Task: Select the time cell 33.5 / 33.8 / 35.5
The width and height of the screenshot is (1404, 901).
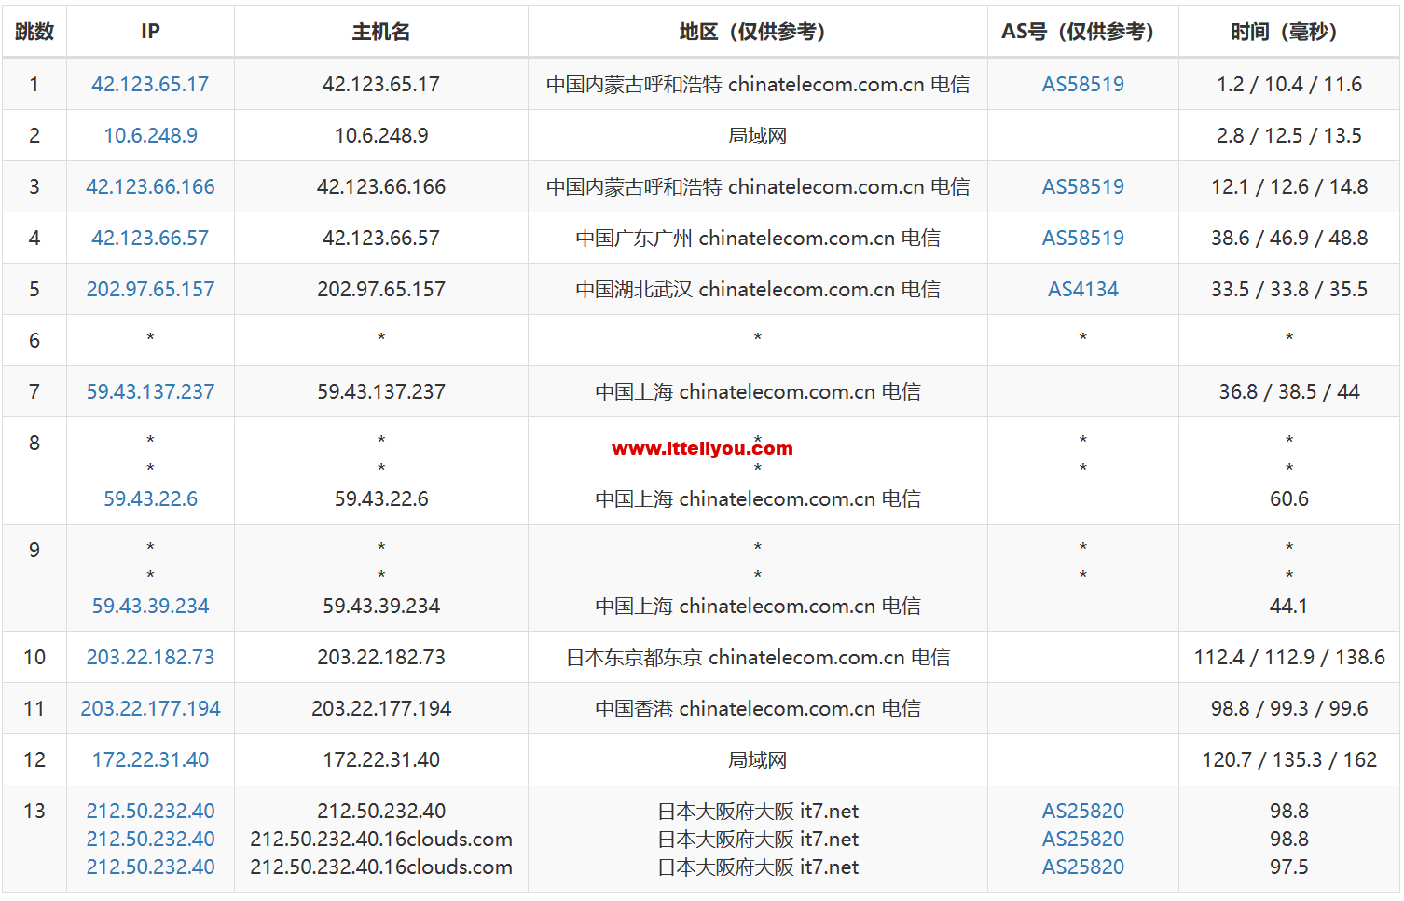Action: coord(1288,289)
